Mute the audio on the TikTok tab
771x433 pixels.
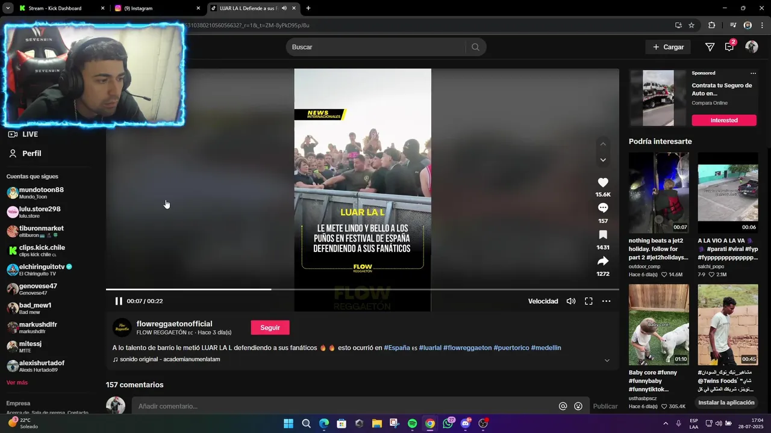(x=284, y=8)
